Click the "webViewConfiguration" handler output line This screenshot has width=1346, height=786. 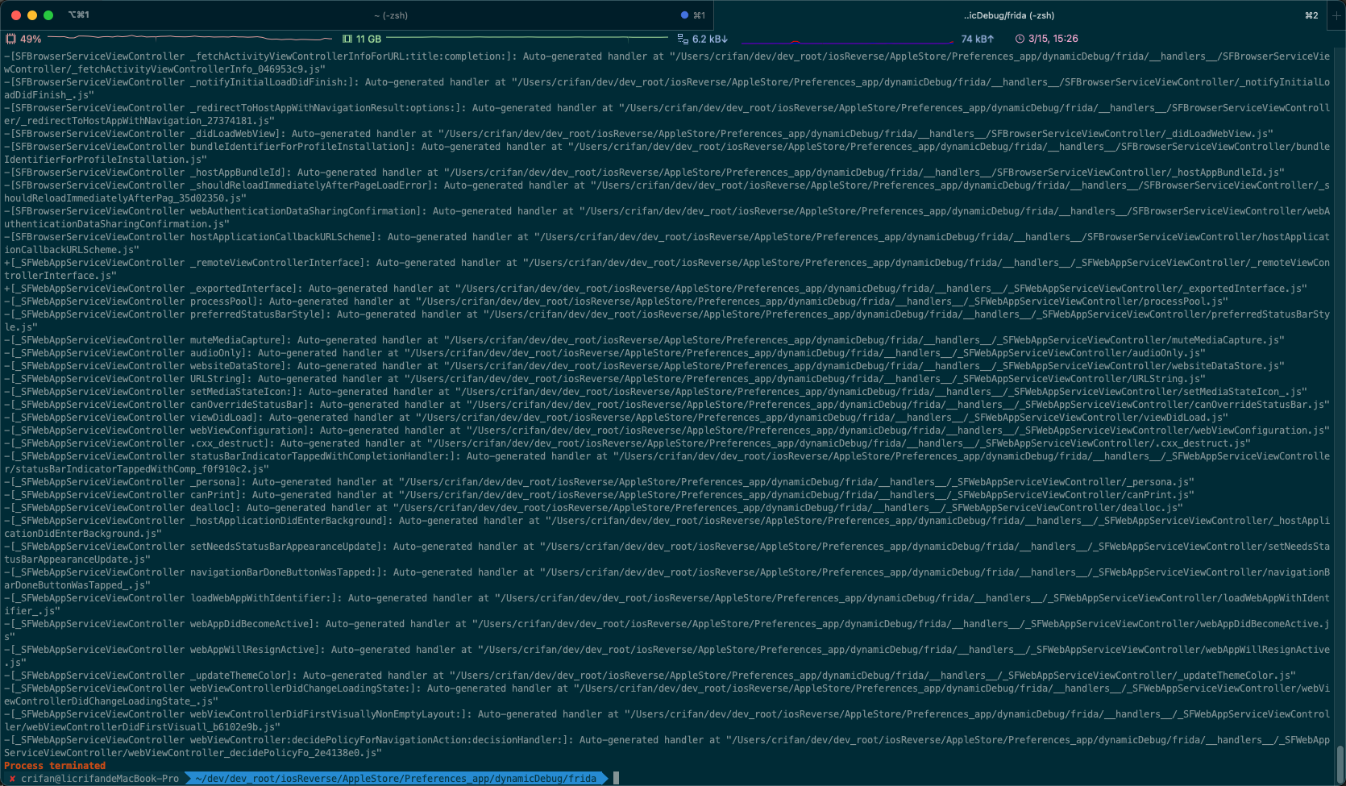(667, 430)
